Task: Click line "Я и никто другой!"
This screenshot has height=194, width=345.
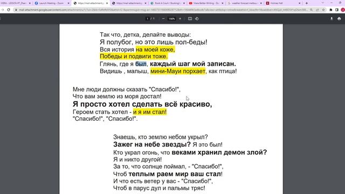Action: pyautogui.click(x=137, y=160)
